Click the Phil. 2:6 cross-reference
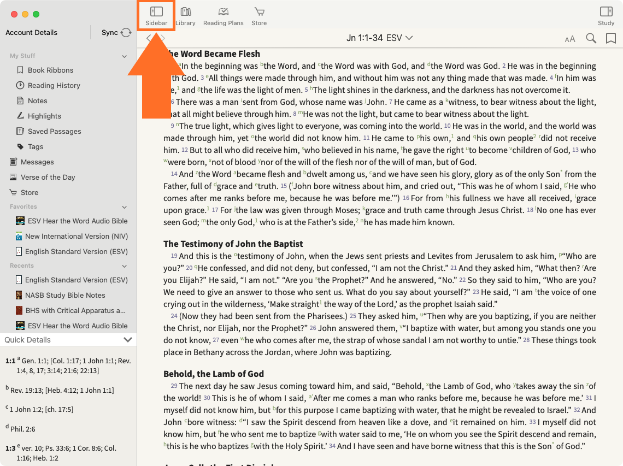 pos(22,429)
